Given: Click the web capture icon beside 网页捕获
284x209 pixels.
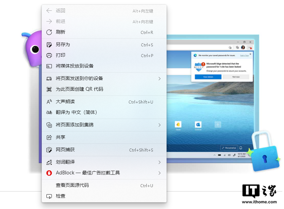Looking at the screenshot, I should tap(49, 150).
